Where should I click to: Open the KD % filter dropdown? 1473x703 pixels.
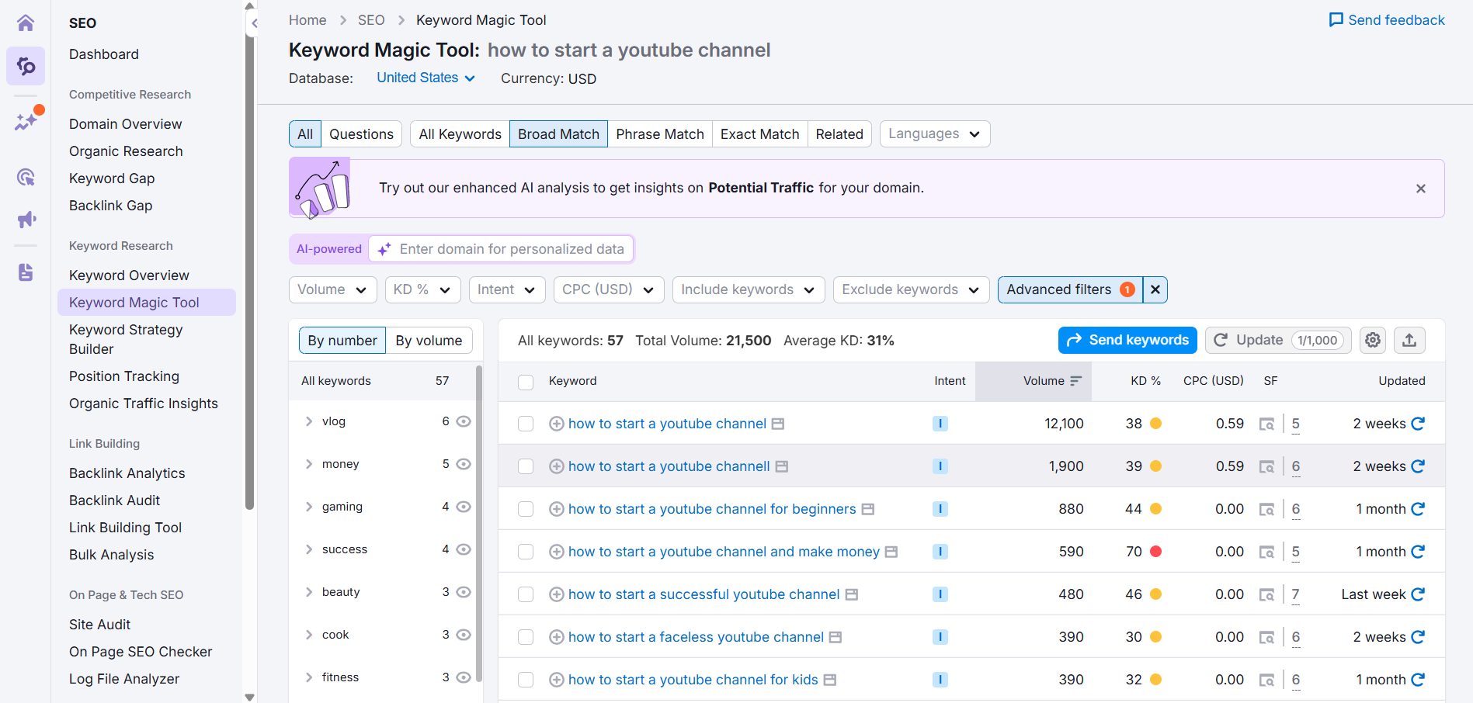point(422,289)
